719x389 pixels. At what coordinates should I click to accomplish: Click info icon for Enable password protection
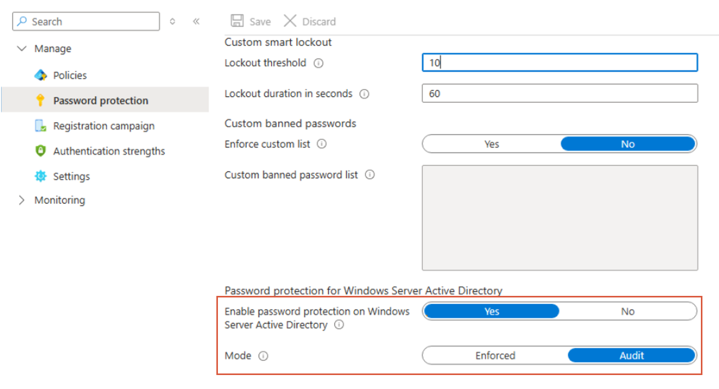coord(339,325)
